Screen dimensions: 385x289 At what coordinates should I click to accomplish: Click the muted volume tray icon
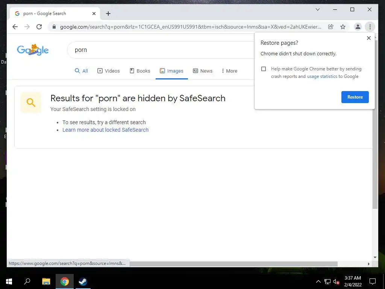(x=336, y=281)
